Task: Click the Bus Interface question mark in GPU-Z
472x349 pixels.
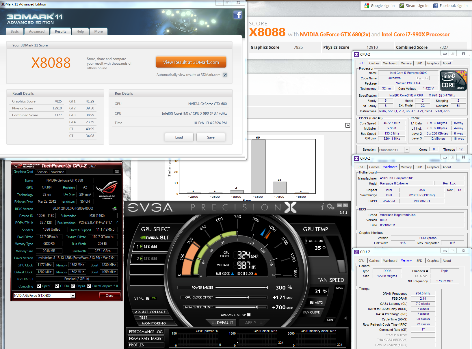Action: coord(117,223)
